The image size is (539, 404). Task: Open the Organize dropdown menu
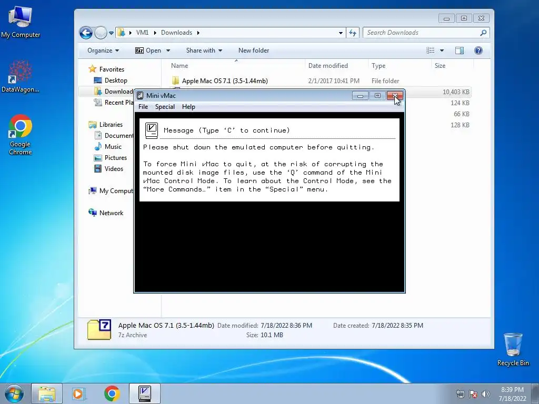pos(103,50)
